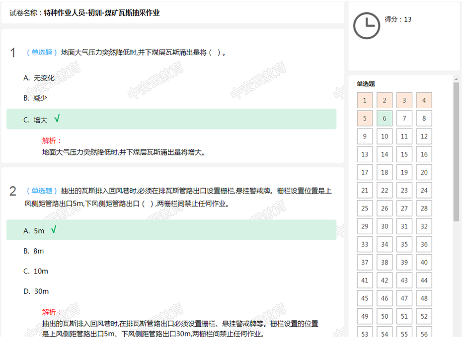462x347 pixels.
Task: Open question 29 from the number grid
Action: [365, 226]
